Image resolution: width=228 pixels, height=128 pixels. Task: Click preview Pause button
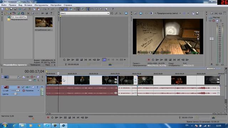166,60
